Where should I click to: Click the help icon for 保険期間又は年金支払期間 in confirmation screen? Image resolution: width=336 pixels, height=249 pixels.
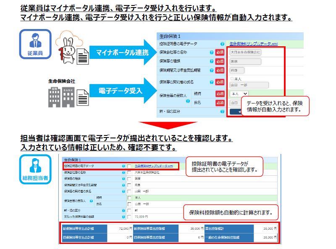pyautogui.click(x=123, y=185)
